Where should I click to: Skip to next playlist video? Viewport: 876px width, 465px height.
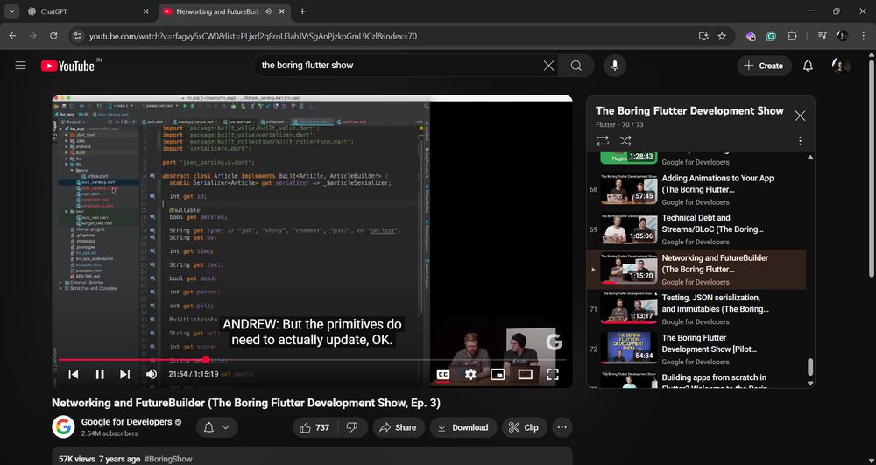pos(125,374)
